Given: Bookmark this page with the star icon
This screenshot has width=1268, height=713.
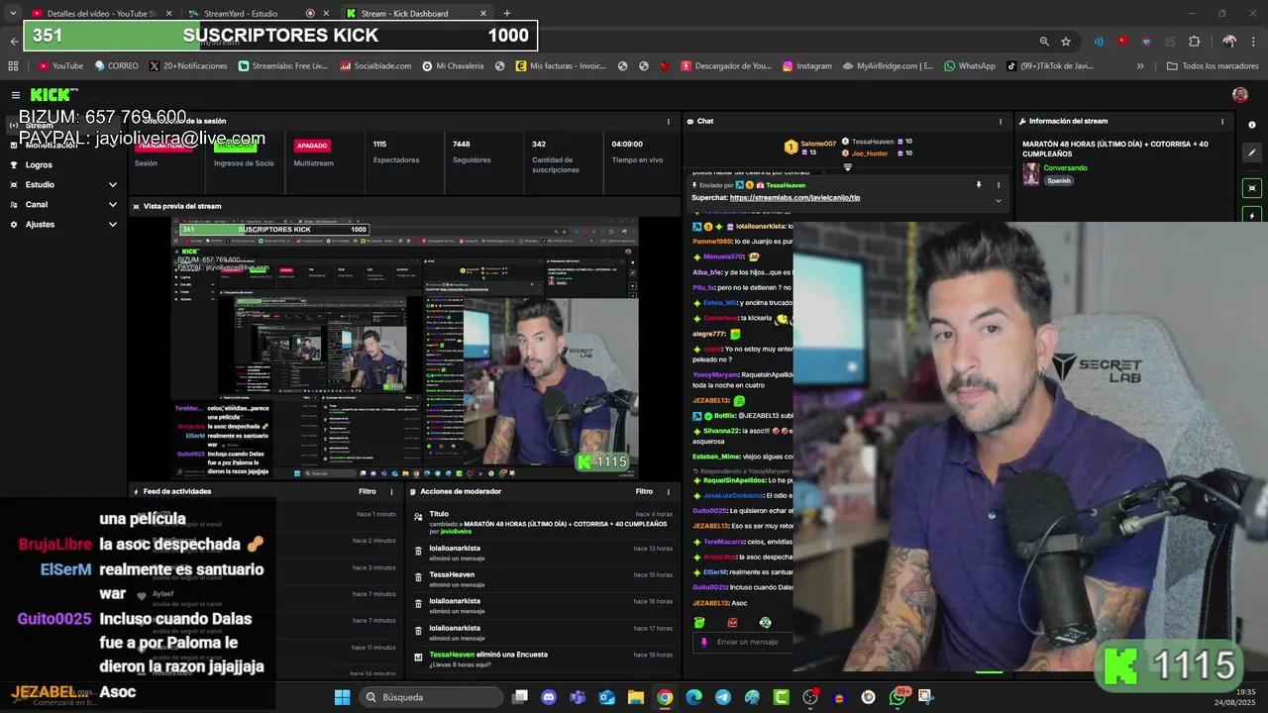Looking at the screenshot, I should tap(1066, 42).
